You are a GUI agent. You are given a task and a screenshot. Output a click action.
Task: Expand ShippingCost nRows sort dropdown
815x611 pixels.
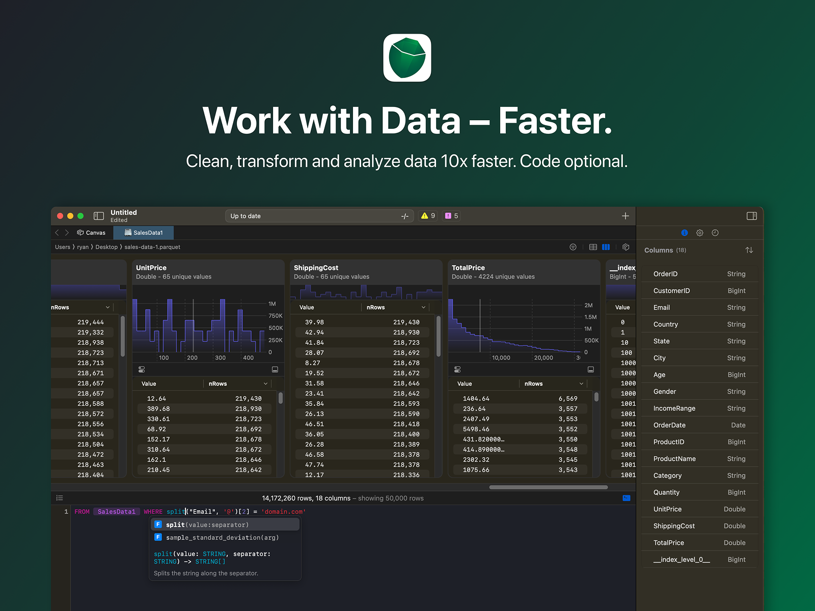[423, 308]
